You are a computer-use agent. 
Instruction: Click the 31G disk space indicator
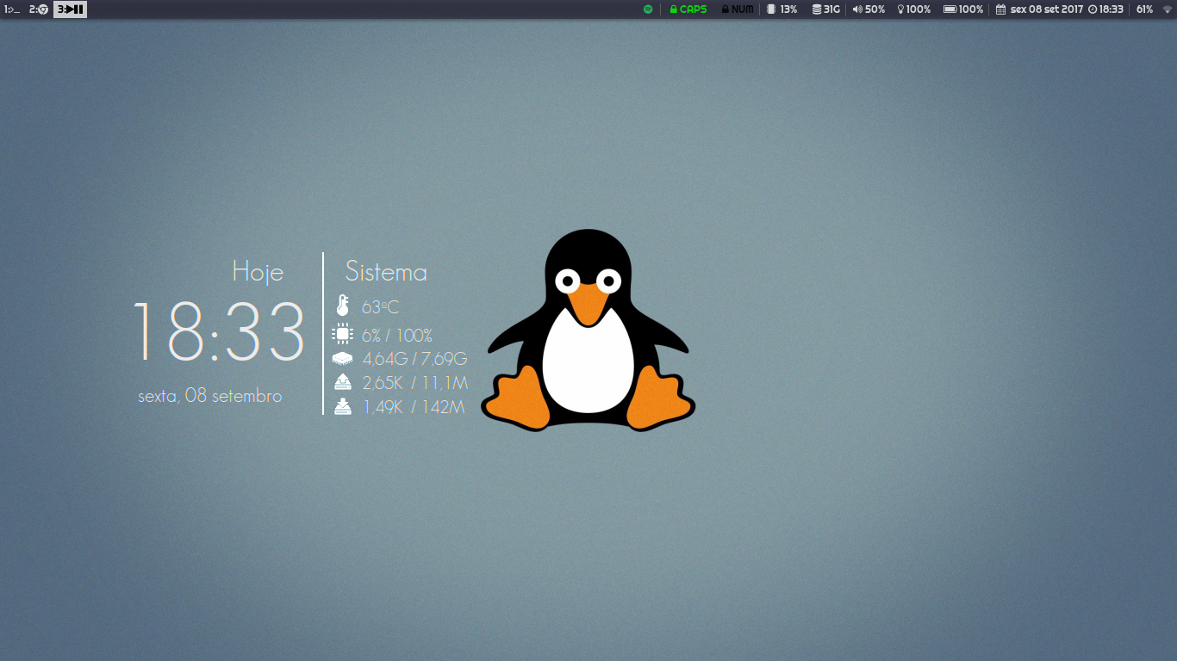tap(825, 9)
